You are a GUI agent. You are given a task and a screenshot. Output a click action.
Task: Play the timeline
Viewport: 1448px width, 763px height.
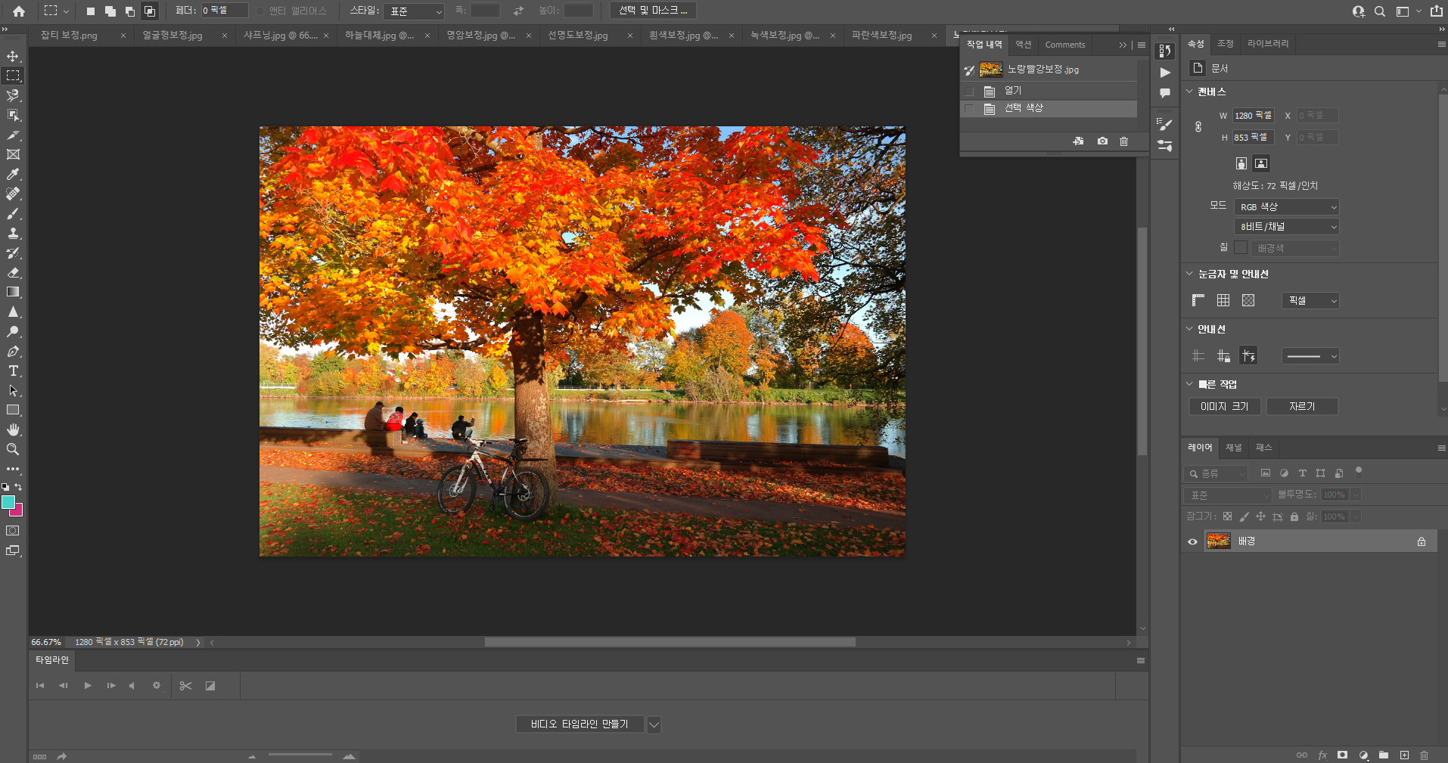88,686
